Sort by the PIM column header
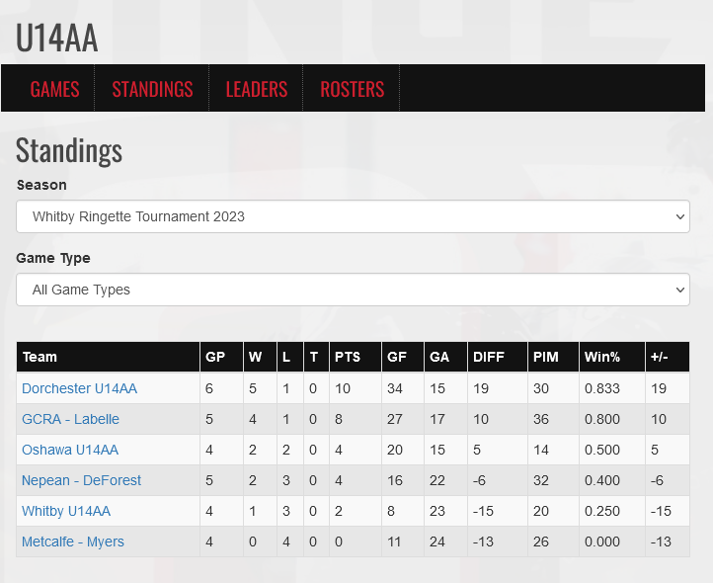713x583 pixels. 546,357
